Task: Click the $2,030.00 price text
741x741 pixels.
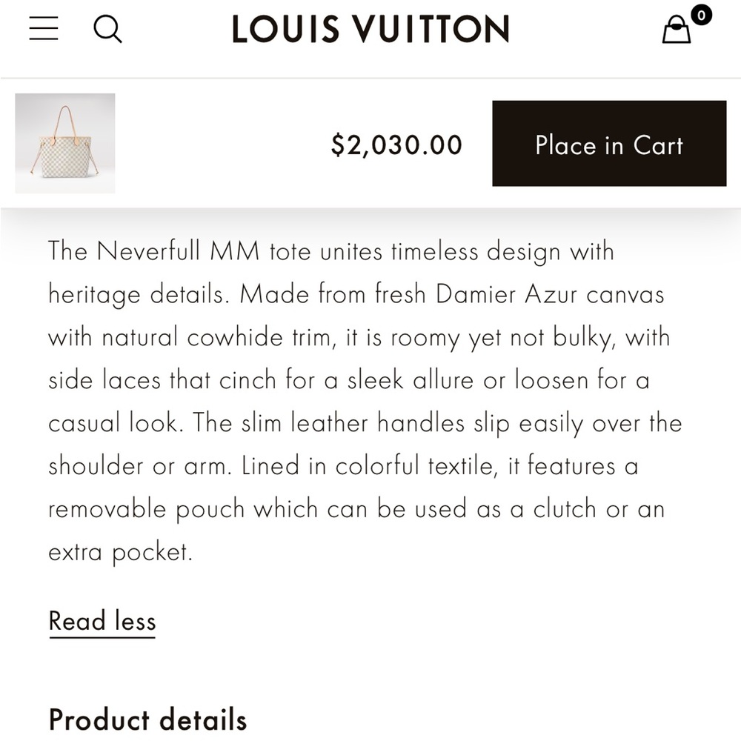Action: click(x=397, y=144)
